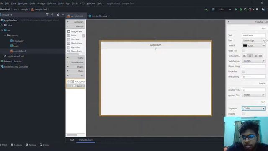Select MediaView control in the library
The height and width of the screenshot is (151, 268).
pyautogui.click(x=75, y=43)
